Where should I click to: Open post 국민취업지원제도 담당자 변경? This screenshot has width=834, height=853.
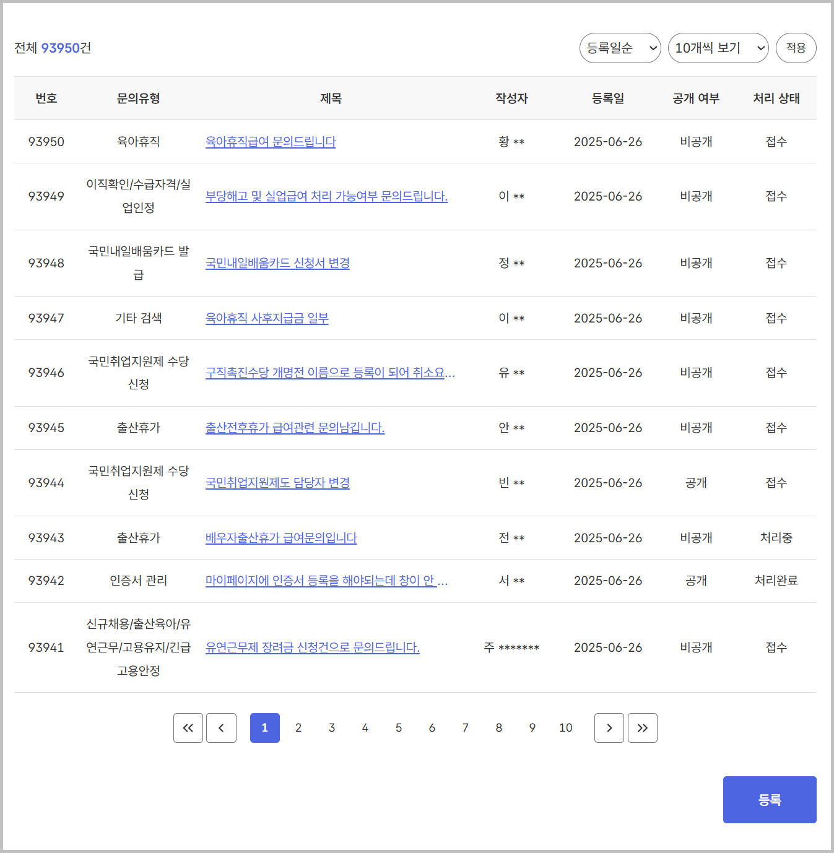[x=277, y=483]
